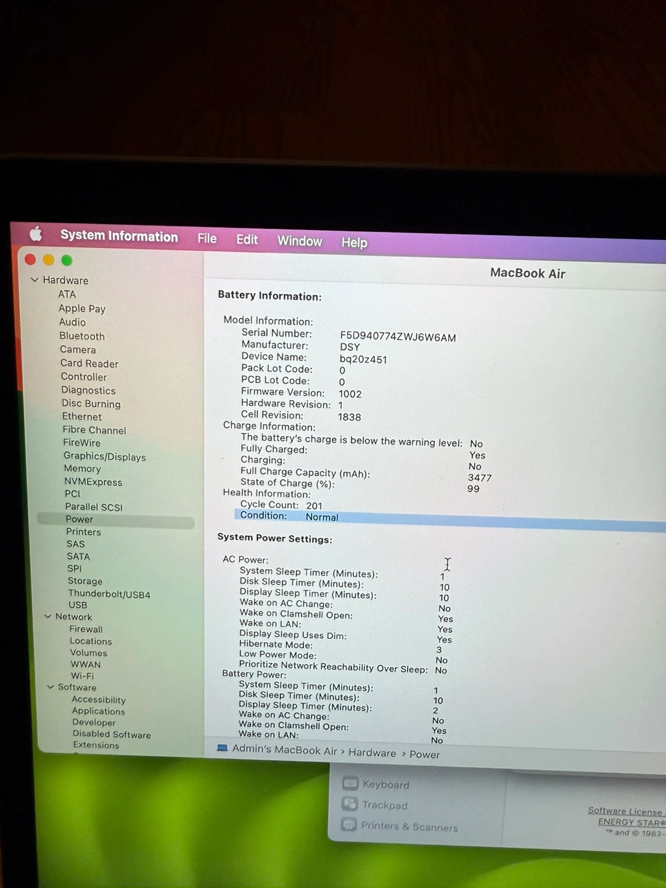Click the device name bq20z451
The image size is (666, 888).
(363, 360)
